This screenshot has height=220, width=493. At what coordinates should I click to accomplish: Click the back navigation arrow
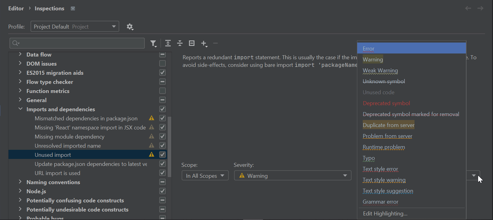click(x=468, y=8)
